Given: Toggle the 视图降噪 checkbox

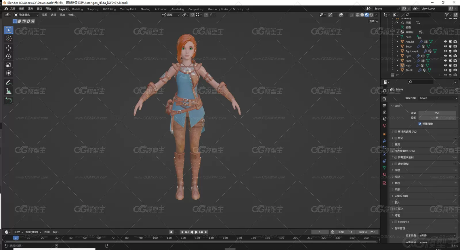Looking at the screenshot, I should [420, 124].
